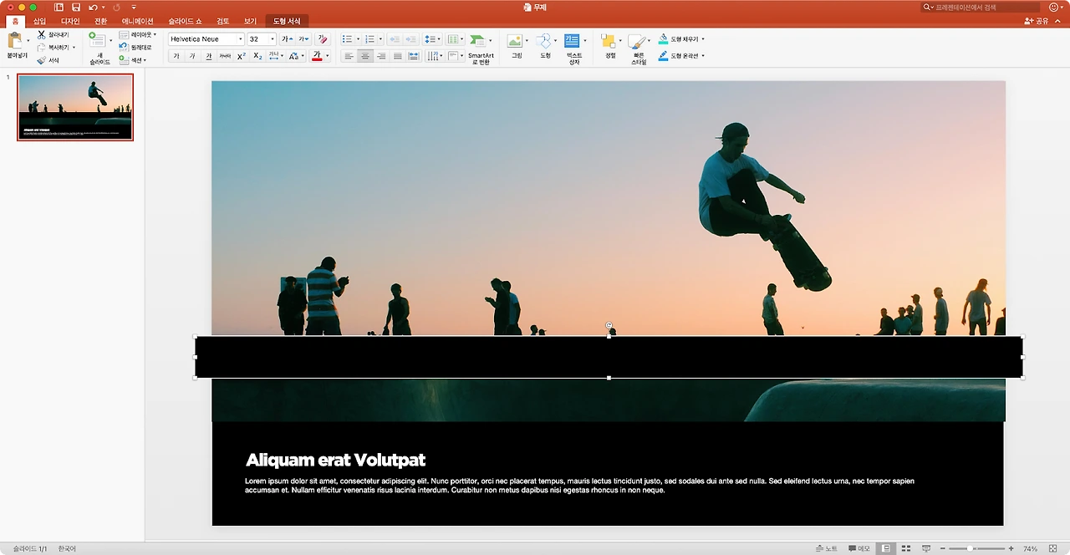Toggle subscript X₂ formatting

coord(257,56)
